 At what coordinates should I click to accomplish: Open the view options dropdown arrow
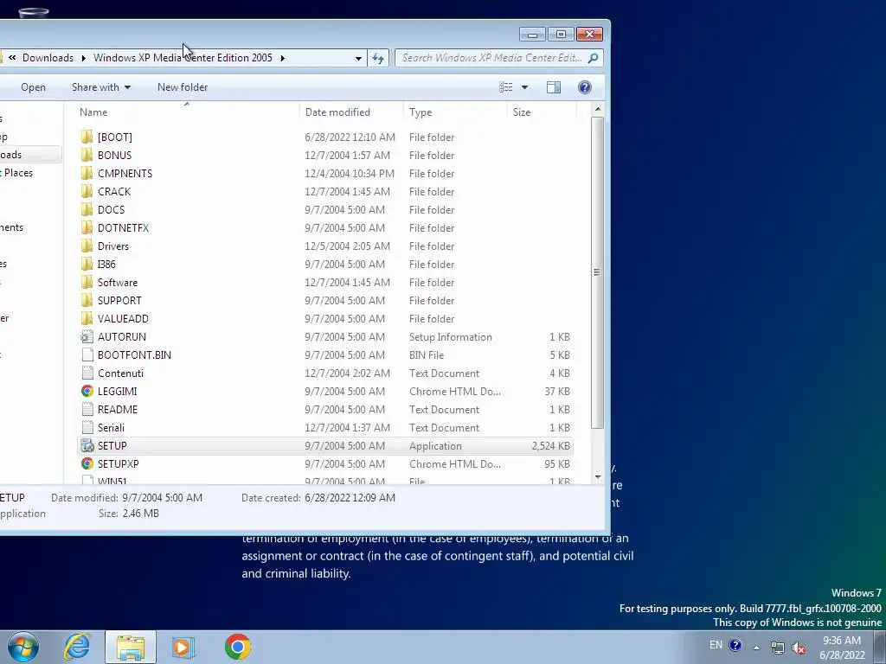524,87
